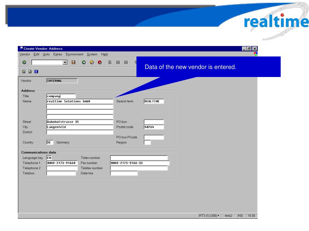Click the empty Telephone 2 field
This screenshot has width=309, height=231.
[x=62, y=168]
